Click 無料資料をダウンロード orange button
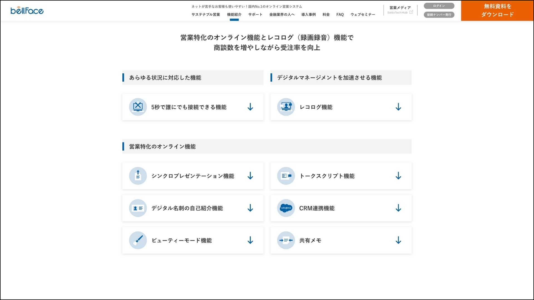The height and width of the screenshot is (300, 534). click(x=498, y=10)
